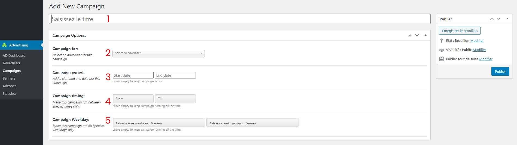This screenshot has height=145, width=517.
Task: Move Publier box up arrow
Action: point(492,19)
